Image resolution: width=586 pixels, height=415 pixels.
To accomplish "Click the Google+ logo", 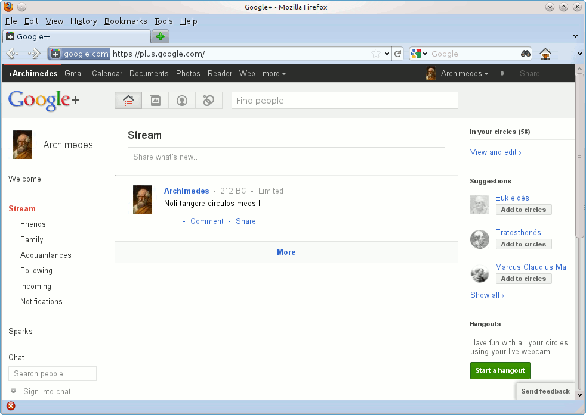I will [44, 100].
